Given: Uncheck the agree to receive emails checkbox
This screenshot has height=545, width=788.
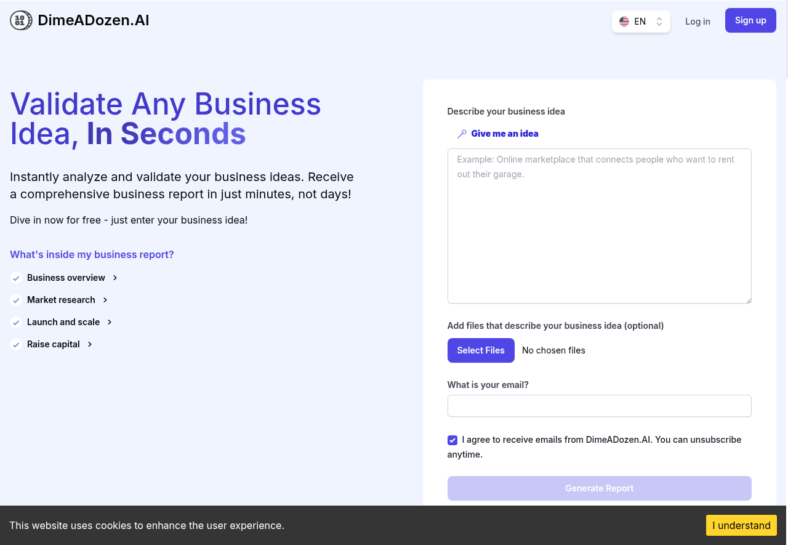Looking at the screenshot, I should tap(452, 440).
